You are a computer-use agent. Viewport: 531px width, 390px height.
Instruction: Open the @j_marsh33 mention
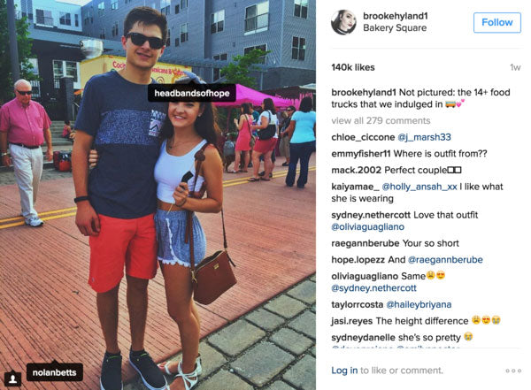coord(424,137)
